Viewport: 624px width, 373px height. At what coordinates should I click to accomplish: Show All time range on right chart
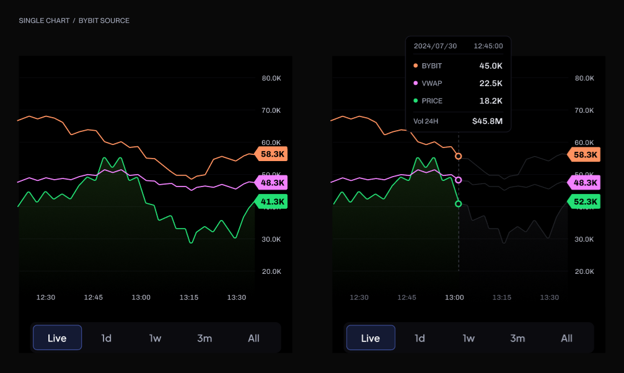[566, 338]
